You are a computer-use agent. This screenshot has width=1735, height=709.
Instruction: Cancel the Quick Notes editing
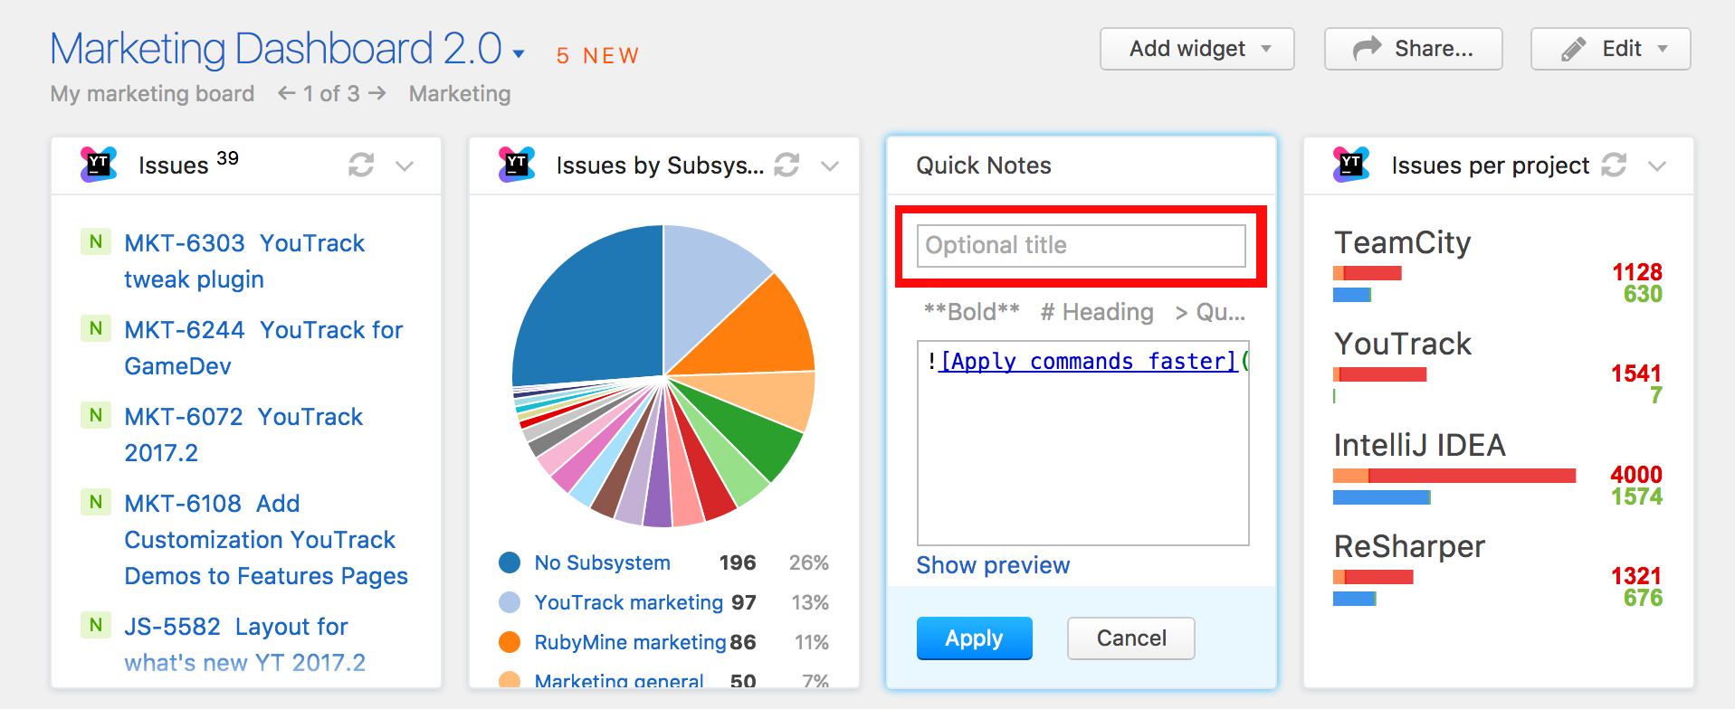pyautogui.click(x=1131, y=638)
